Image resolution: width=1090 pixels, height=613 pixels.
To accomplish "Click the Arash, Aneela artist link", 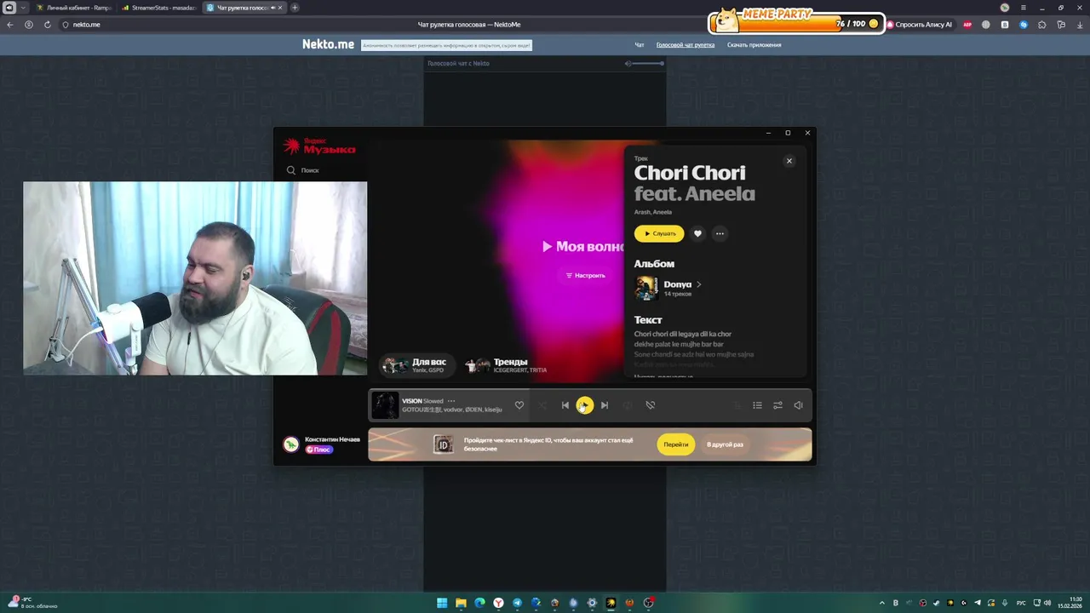I will coord(653,212).
